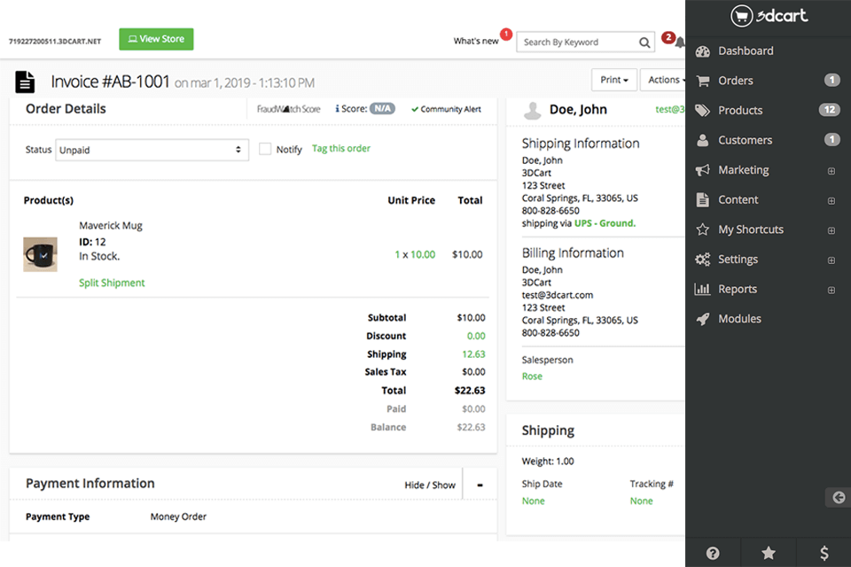Select the Products tag icon

tap(703, 110)
